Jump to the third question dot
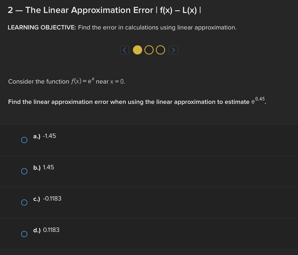This screenshot has width=298, height=255. tap(160, 50)
